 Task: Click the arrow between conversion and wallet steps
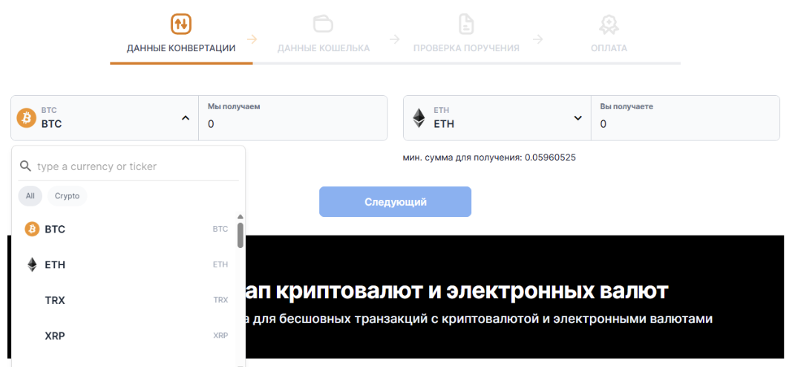(x=252, y=39)
